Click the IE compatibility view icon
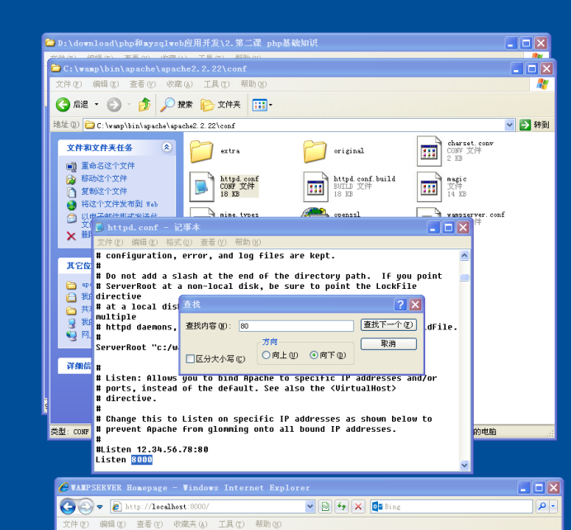This screenshot has height=530, width=572. (325, 506)
